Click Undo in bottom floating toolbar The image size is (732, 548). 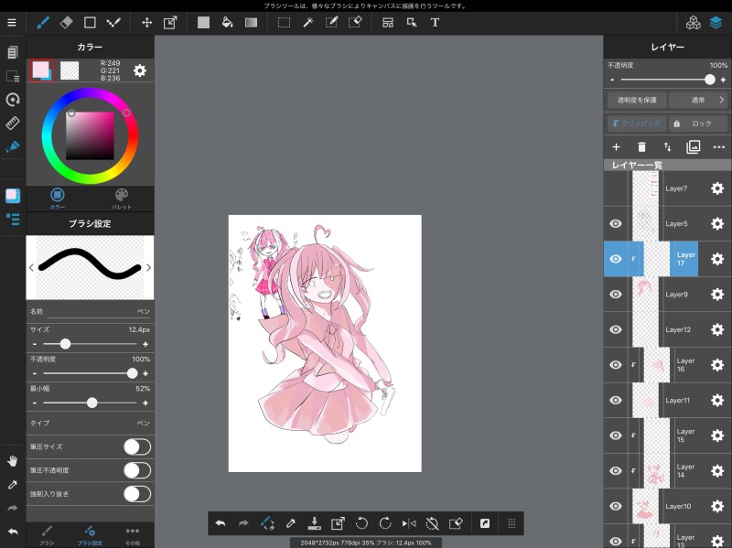tap(221, 523)
